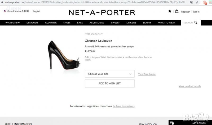
Task: Click the red browser extension icon
Action: 205,2
